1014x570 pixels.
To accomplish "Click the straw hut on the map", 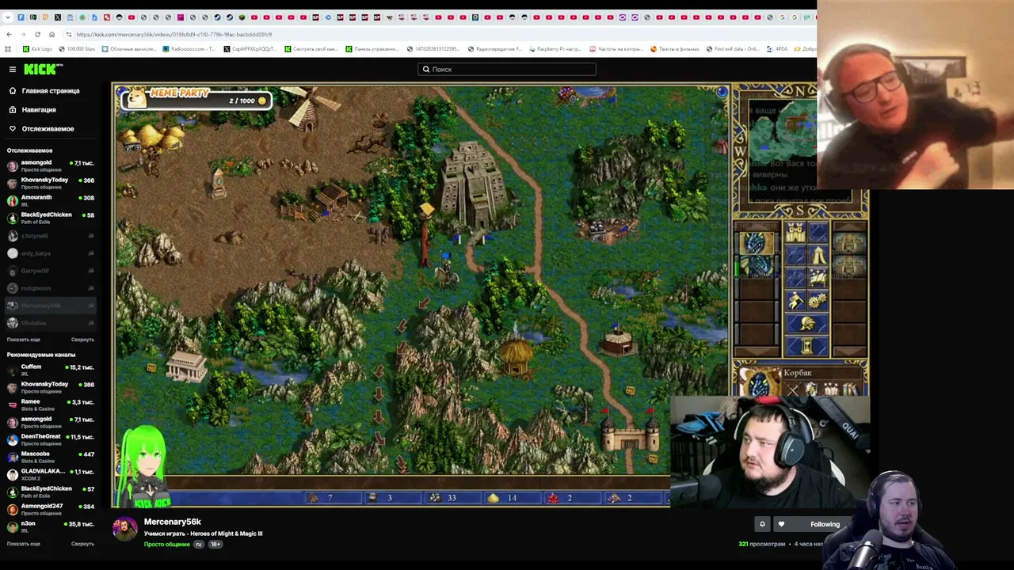I will click(x=517, y=356).
